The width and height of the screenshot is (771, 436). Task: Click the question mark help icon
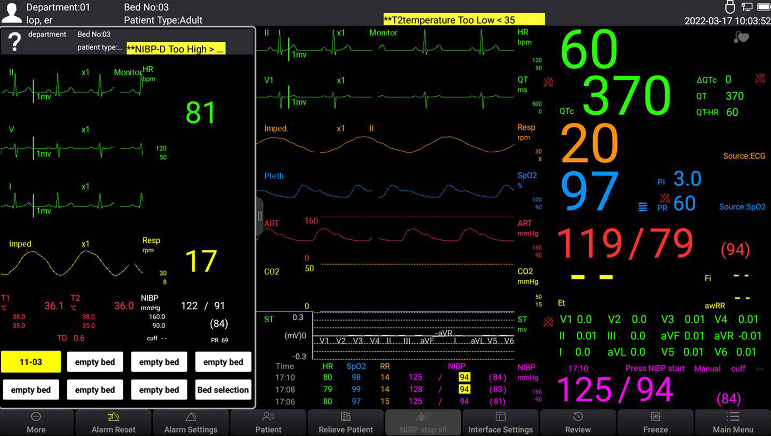[15, 41]
